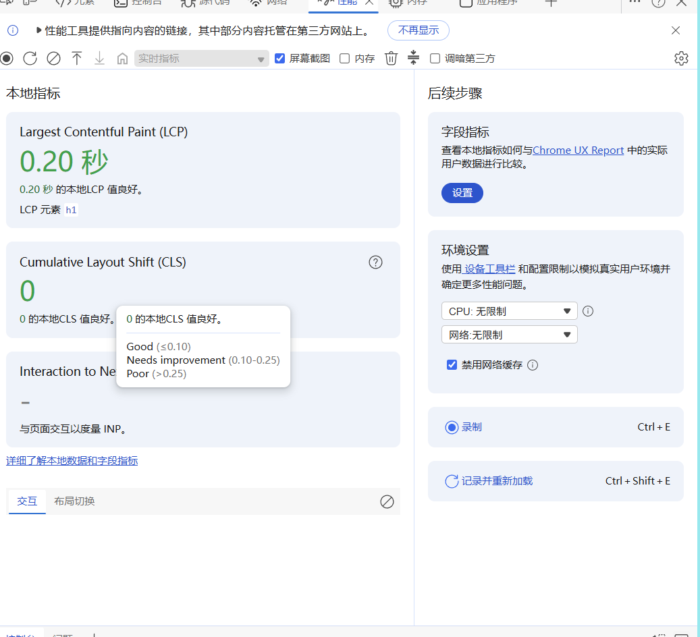Image resolution: width=700 pixels, height=637 pixels.
Task: Click the CLS help question mark icon
Action: point(376,262)
